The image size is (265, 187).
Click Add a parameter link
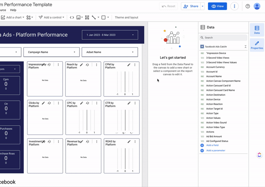coord(215,151)
